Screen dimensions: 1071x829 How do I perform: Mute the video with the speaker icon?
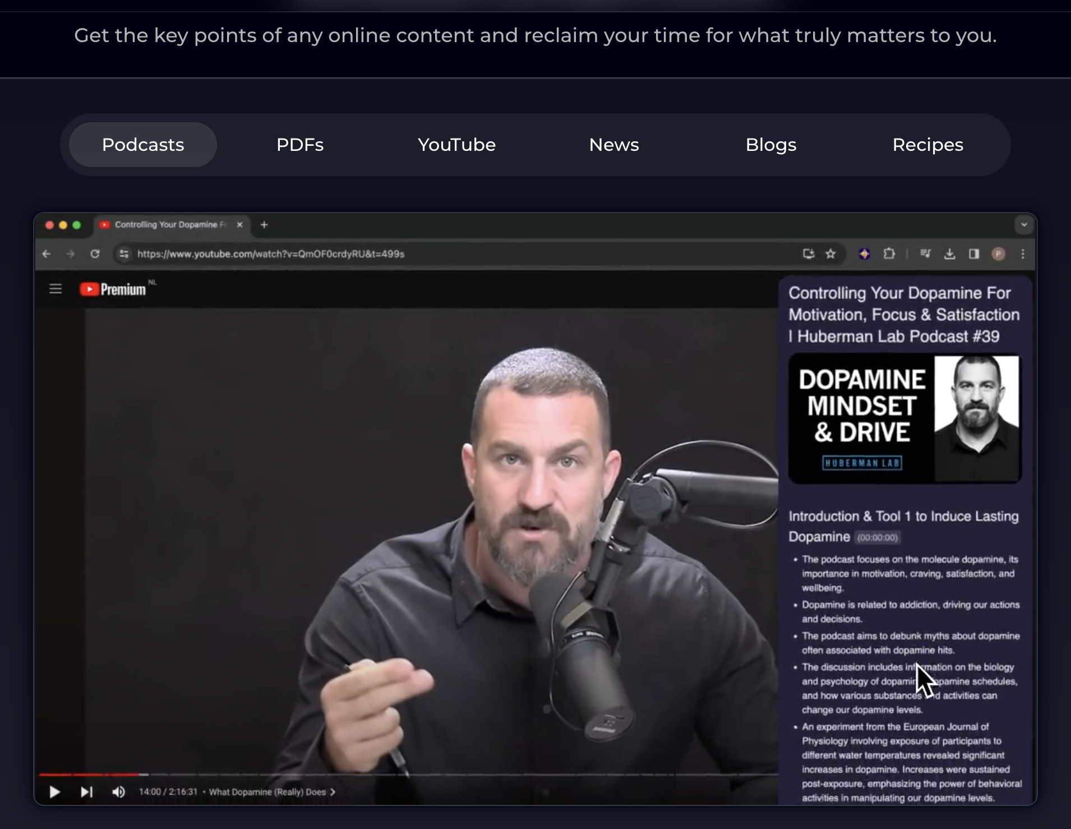118,792
